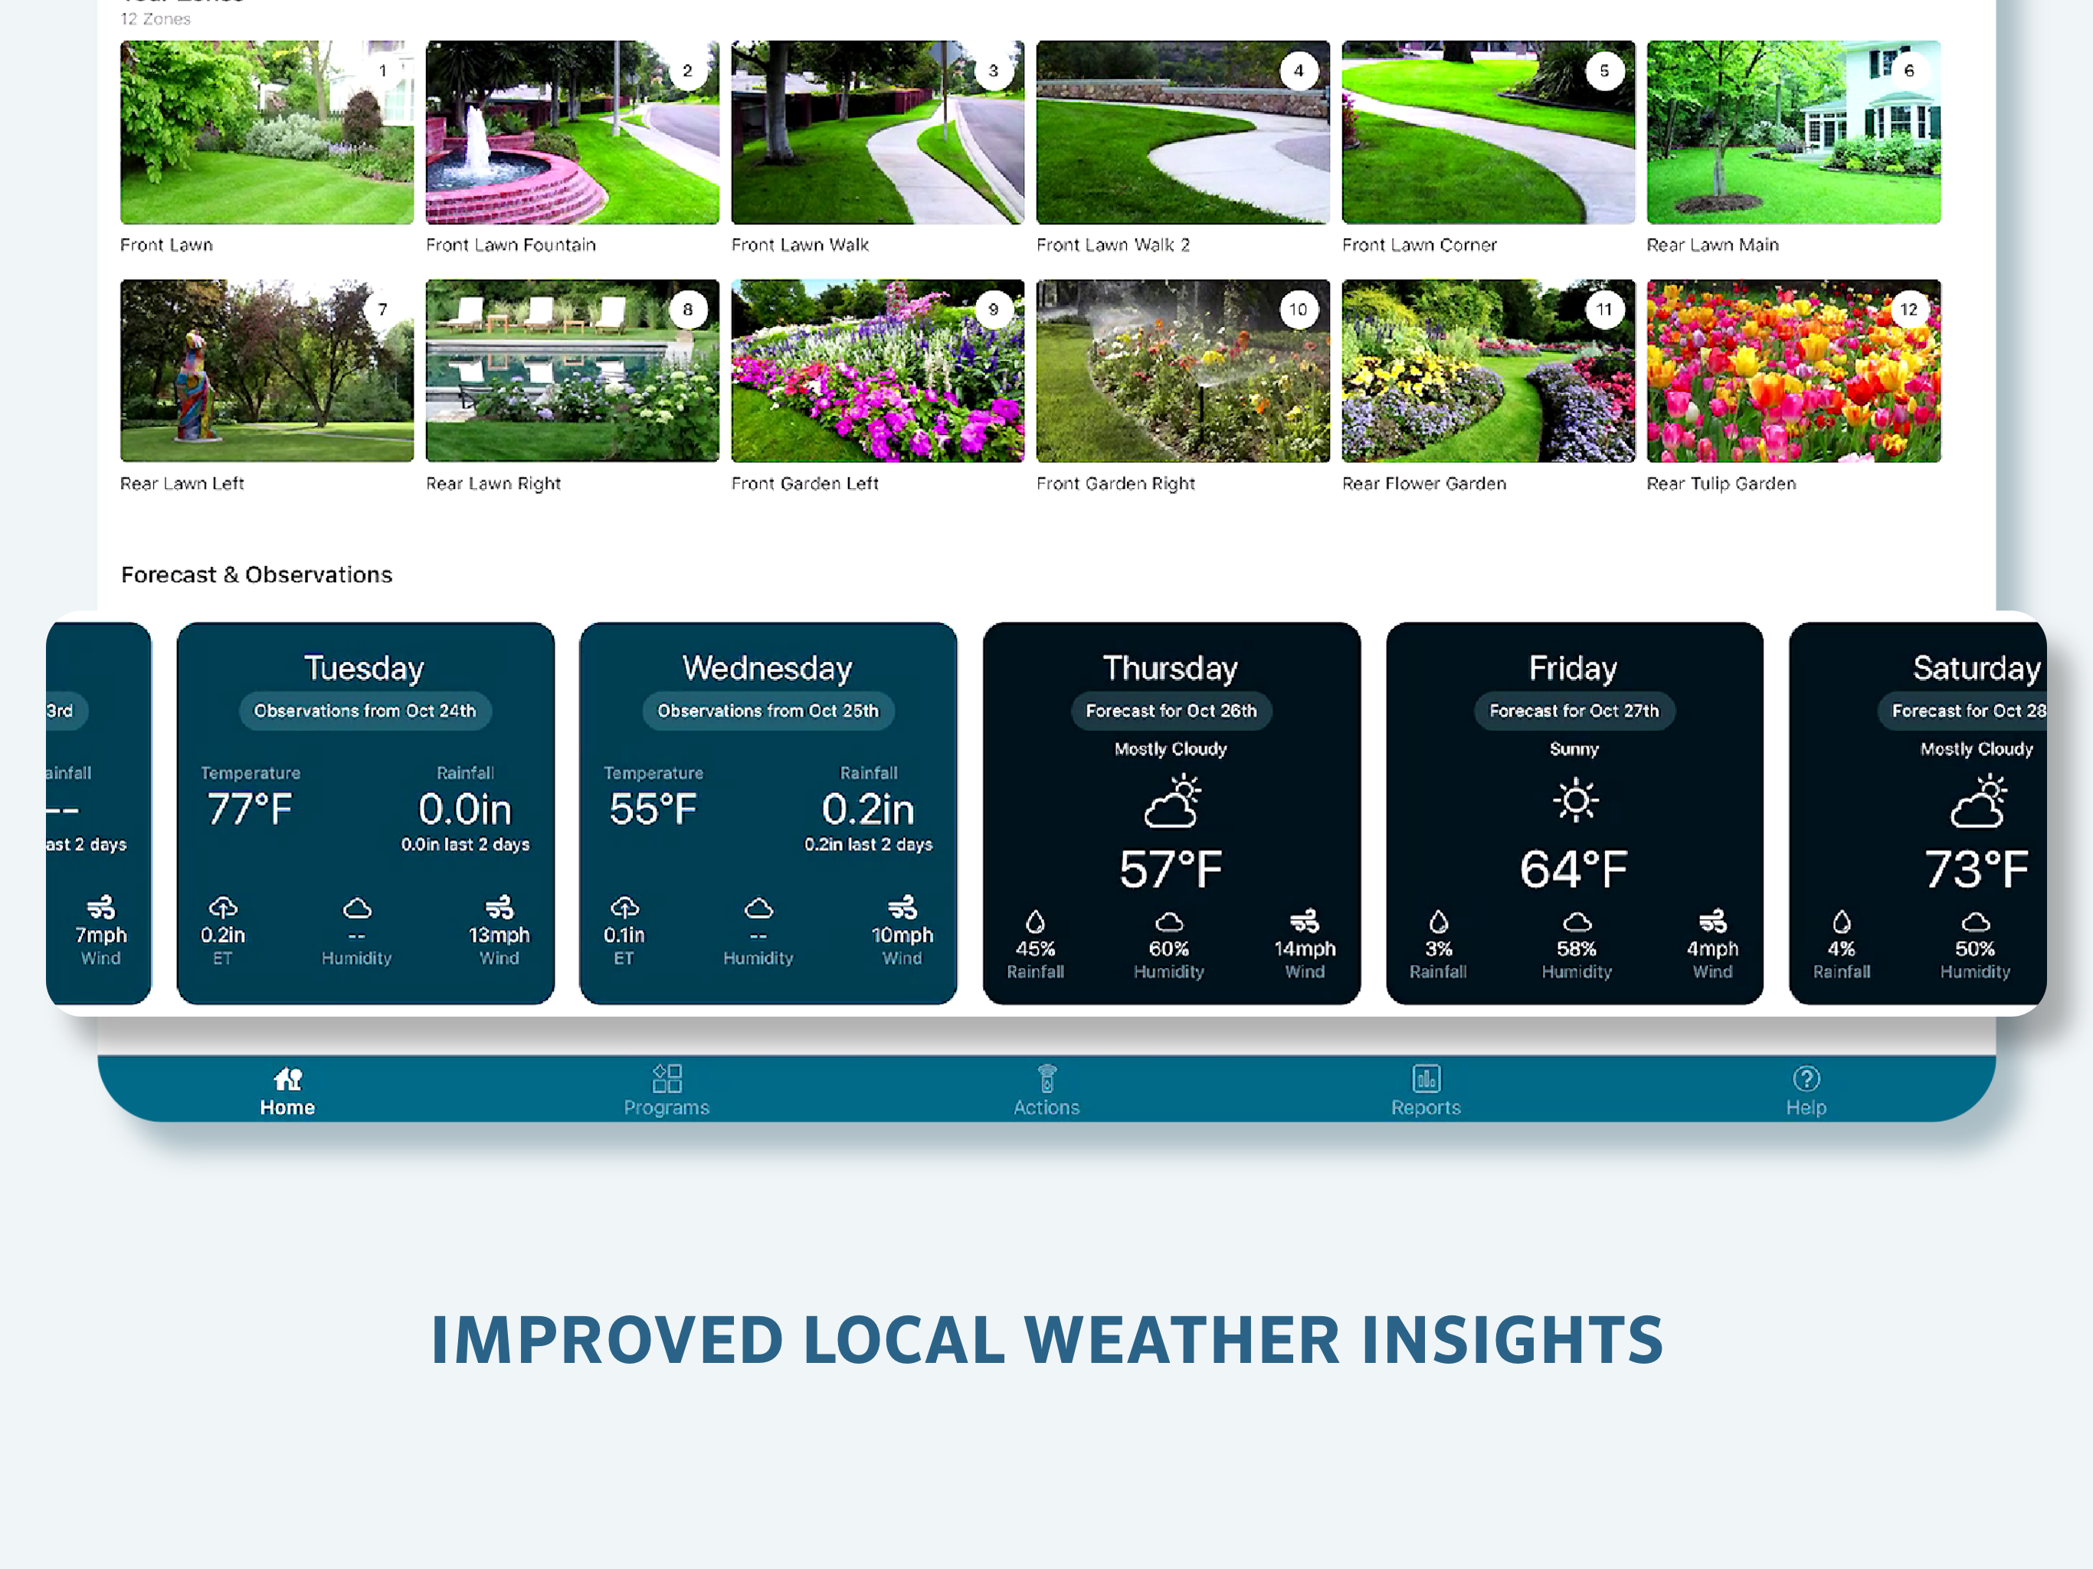Screen dimensions: 2093x1569
Task: Switch to the Reports tab label
Action: (x=1426, y=1107)
